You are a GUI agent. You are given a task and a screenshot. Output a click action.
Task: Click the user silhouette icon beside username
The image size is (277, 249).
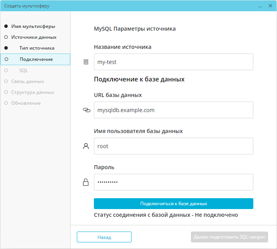86,146
